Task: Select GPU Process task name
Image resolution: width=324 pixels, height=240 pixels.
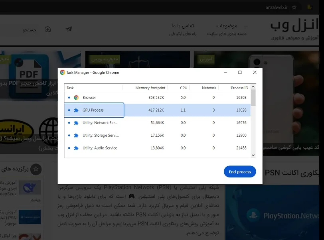Action: [93, 110]
